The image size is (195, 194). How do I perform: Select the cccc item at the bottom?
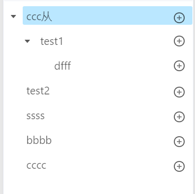click(36, 166)
